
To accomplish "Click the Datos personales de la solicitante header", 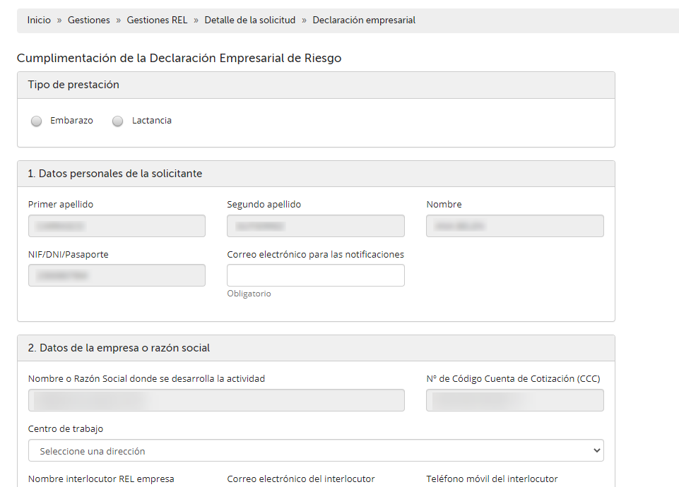I will (115, 174).
